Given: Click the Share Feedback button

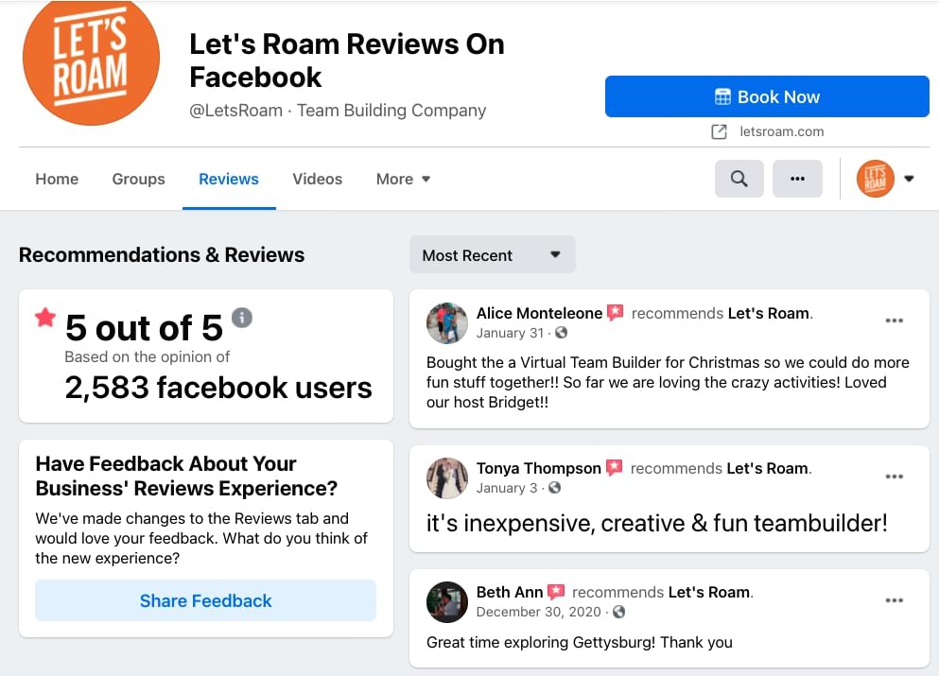Looking at the screenshot, I should [x=205, y=600].
